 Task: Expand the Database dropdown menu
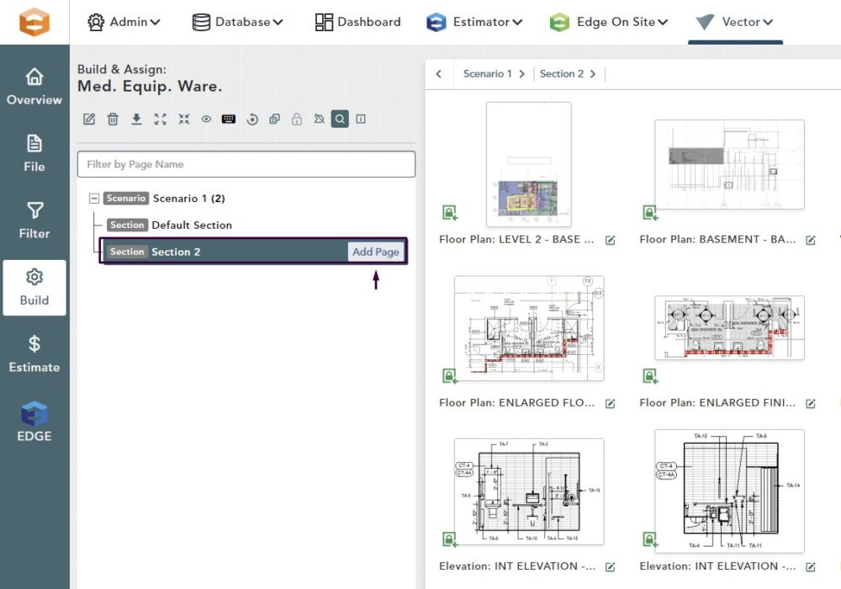coord(237,22)
